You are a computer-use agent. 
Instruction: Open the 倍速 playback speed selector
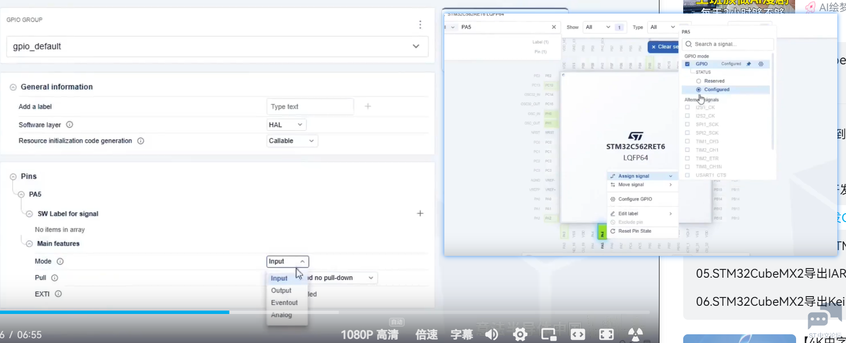click(x=426, y=334)
